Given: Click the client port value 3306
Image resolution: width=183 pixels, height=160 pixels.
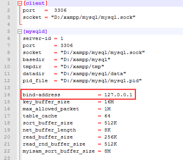Looking at the screenshot, I should (60, 10).
